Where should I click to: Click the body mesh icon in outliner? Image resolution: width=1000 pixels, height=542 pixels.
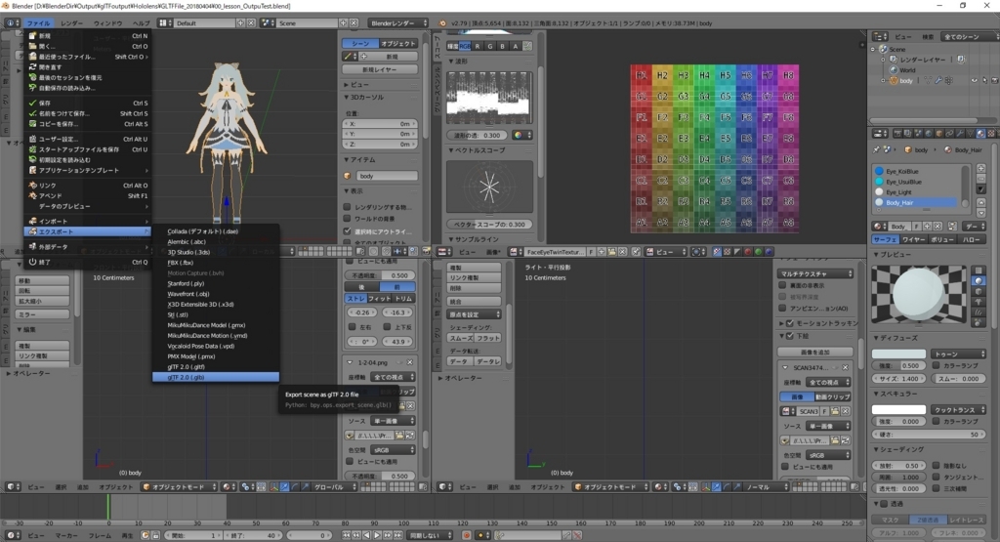[x=894, y=80]
